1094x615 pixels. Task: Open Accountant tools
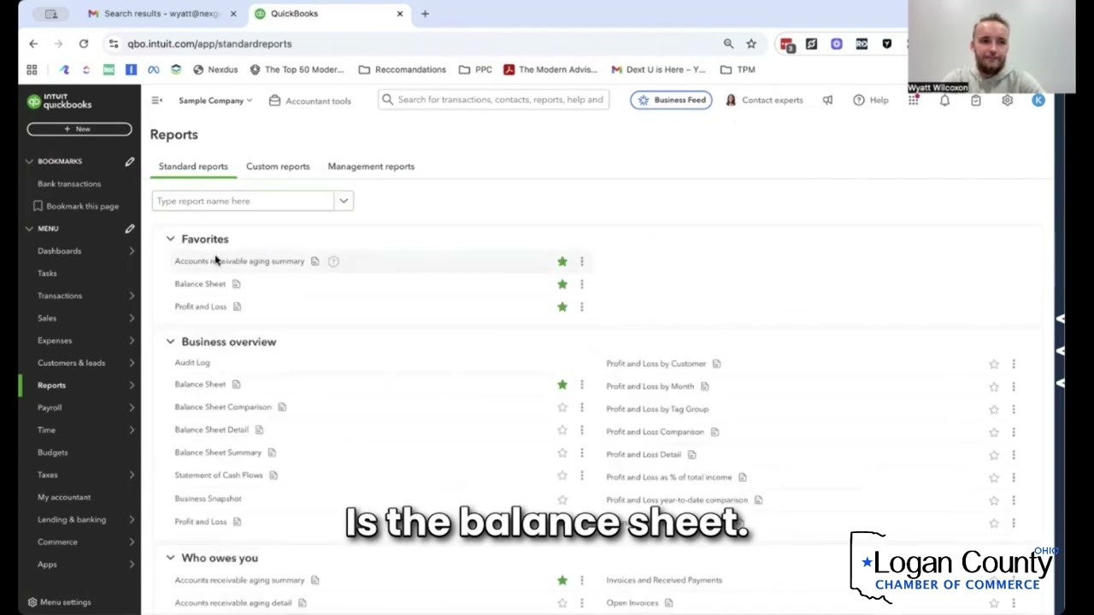[309, 101]
